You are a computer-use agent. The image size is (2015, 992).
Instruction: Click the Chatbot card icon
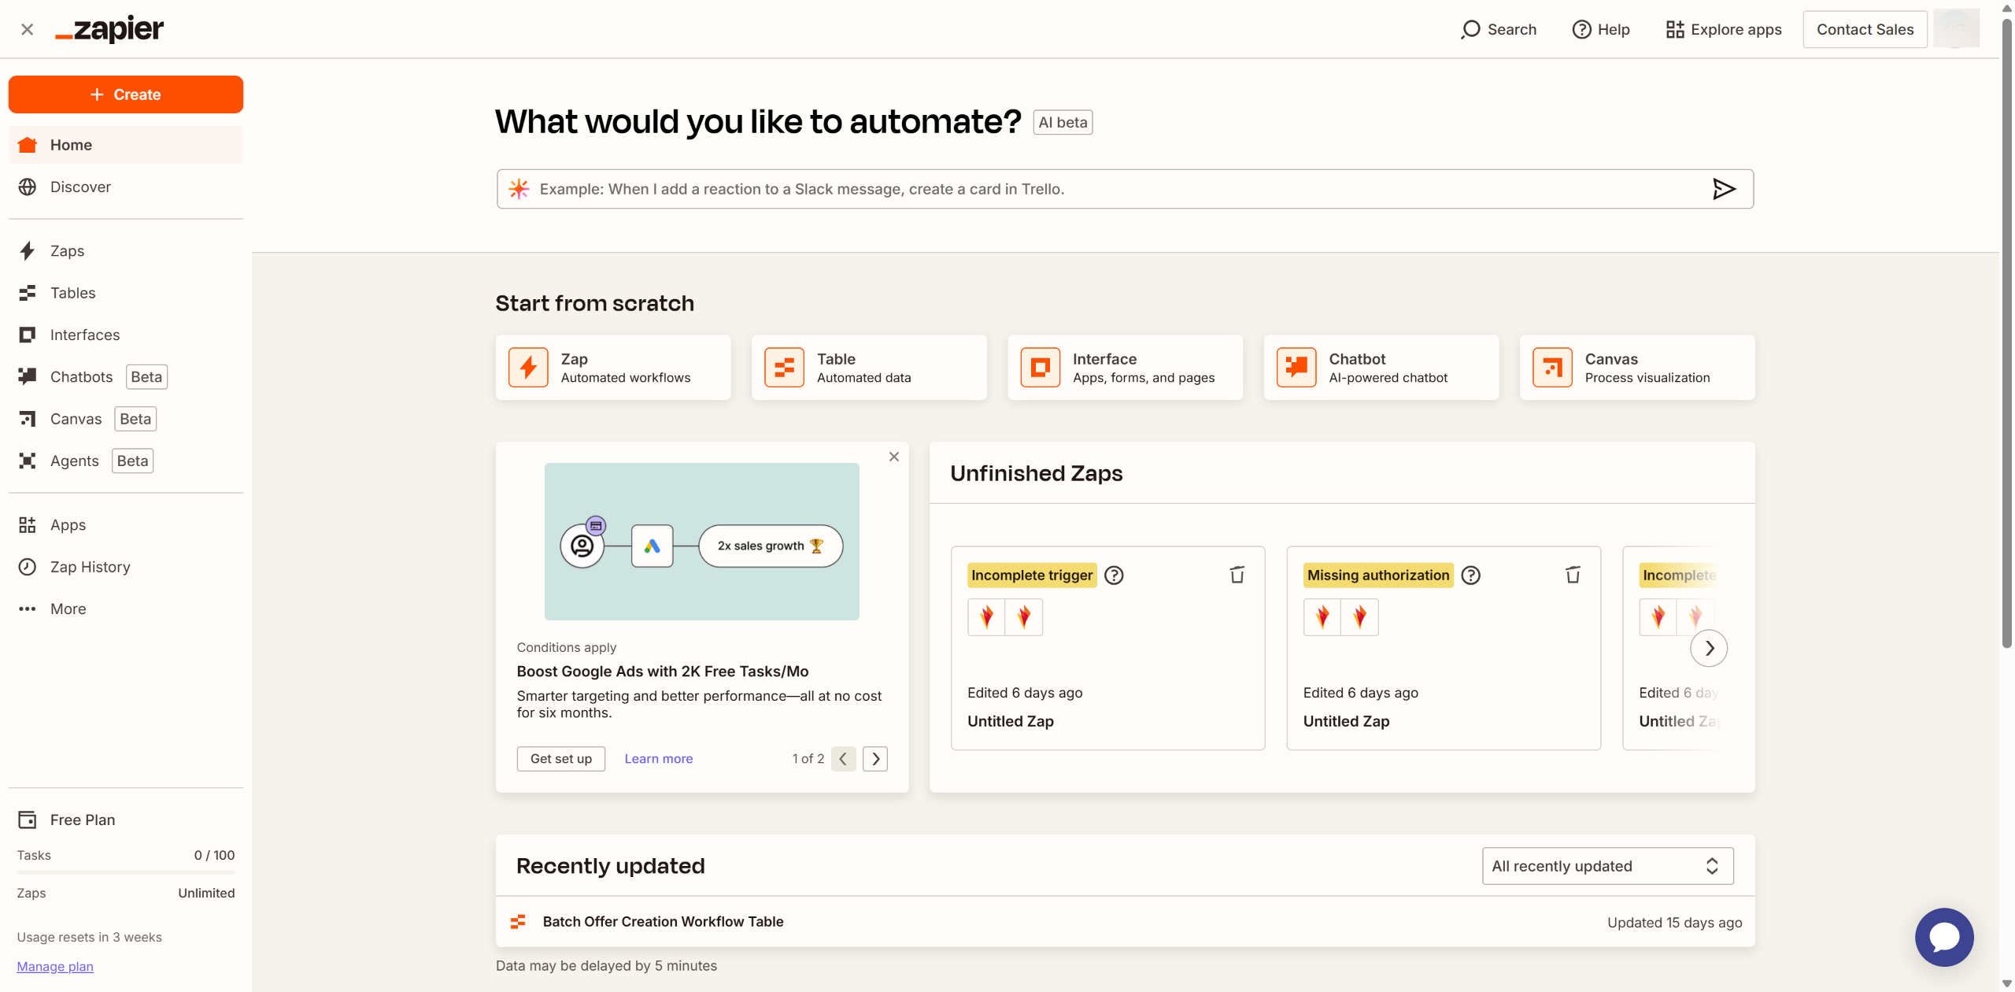point(1296,368)
